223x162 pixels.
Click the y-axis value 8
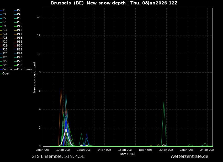40,72
